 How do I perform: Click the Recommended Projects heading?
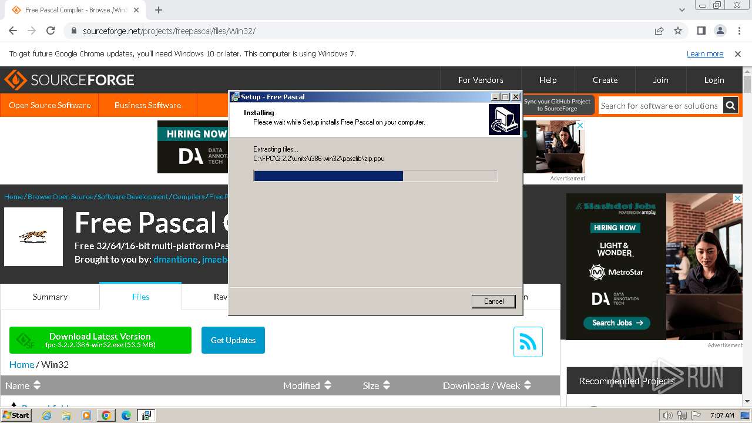coord(627,381)
